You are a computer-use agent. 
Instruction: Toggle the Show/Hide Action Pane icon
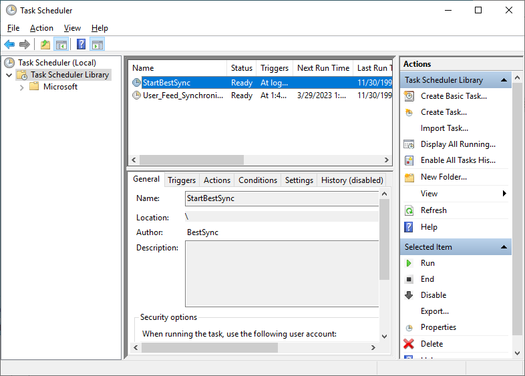coord(98,44)
